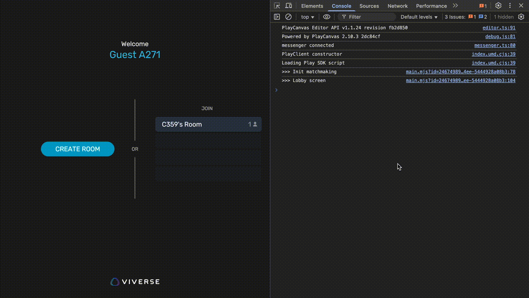Click the orange issues warning badge in tab bar
This screenshot has height=298, width=529.
pos(483,6)
